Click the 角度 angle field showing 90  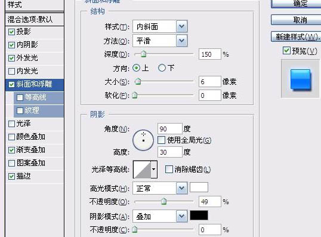(x=169, y=129)
